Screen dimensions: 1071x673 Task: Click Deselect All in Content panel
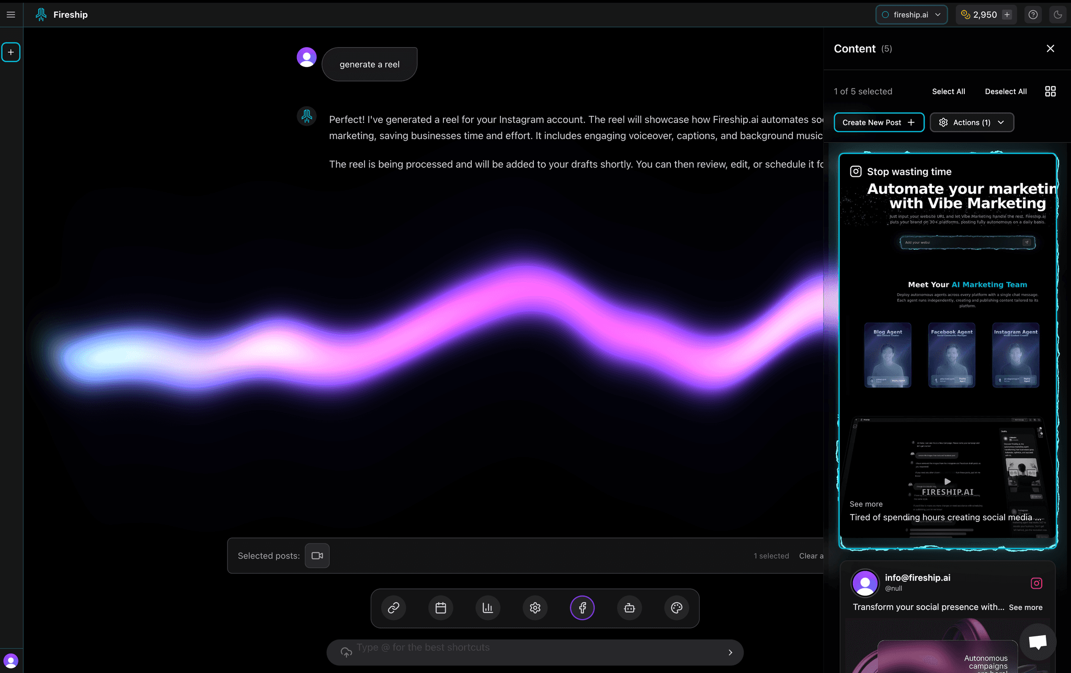pyautogui.click(x=1005, y=92)
